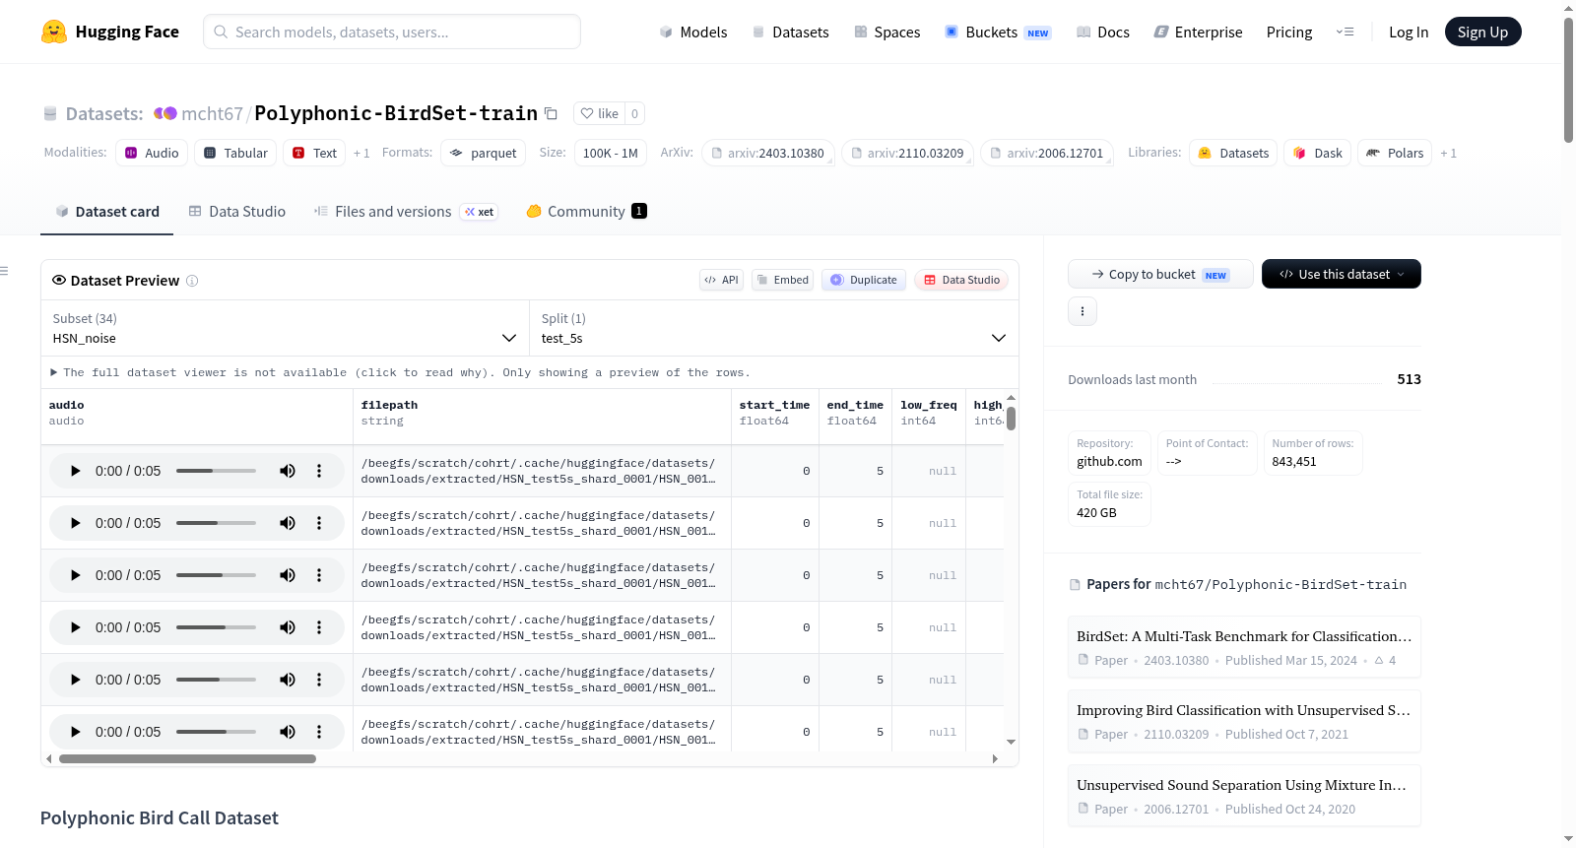Seek within the first row's audio progress bar

point(216,471)
